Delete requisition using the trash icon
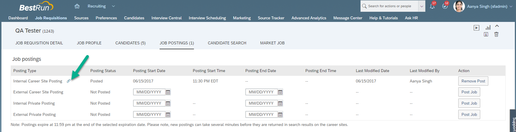This screenshot has height=132, width=516. tap(496, 34)
